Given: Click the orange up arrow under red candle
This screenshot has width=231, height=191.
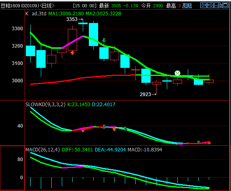Looking at the screenshot, I should [72, 52].
